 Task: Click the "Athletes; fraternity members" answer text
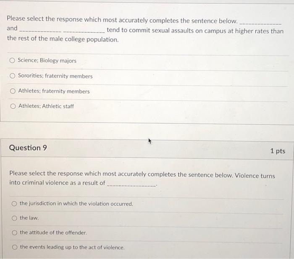click(54, 91)
